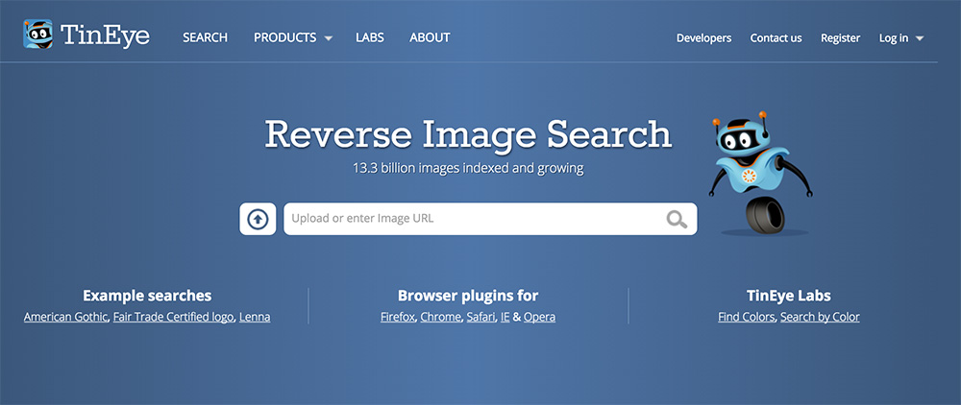This screenshot has width=961, height=405.
Task: Click the 13.3 billion images indexed text
Action: pyautogui.click(x=468, y=168)
